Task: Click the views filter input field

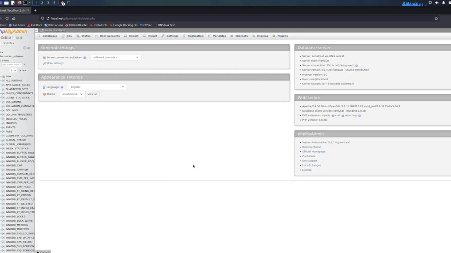Action: click(12, 65)
